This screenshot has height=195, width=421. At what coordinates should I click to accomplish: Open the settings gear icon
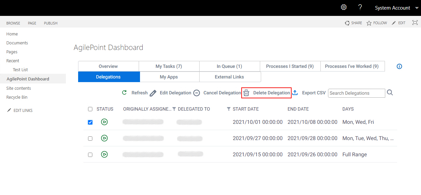(344, 7)
